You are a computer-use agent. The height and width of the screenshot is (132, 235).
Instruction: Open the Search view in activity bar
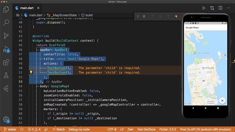pyautogui.click(x=6, y=22)
